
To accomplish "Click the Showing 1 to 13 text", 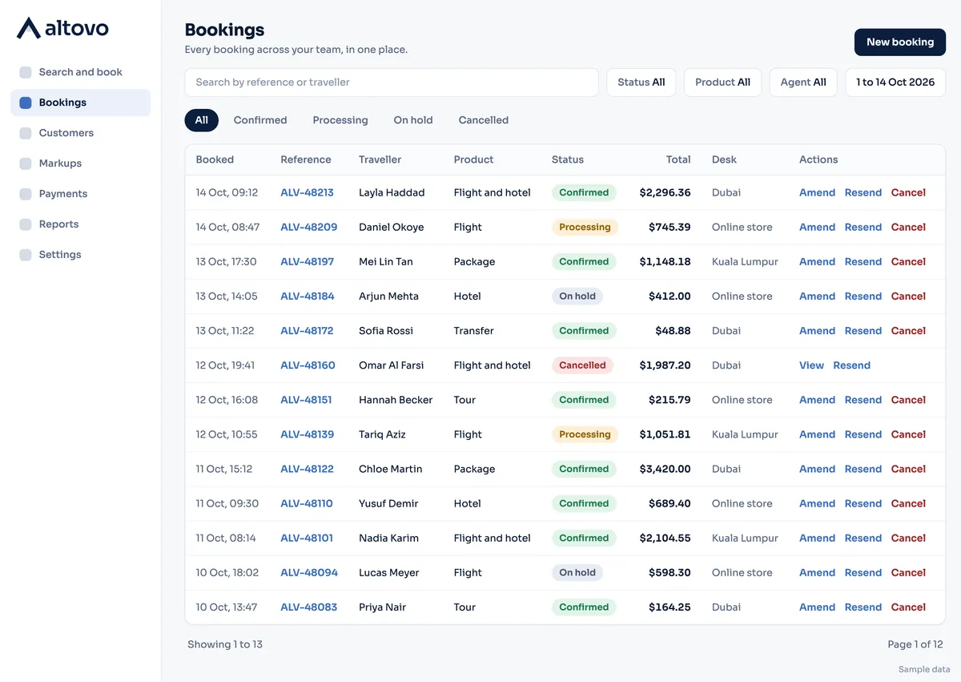I will click(x=225, y=644).
